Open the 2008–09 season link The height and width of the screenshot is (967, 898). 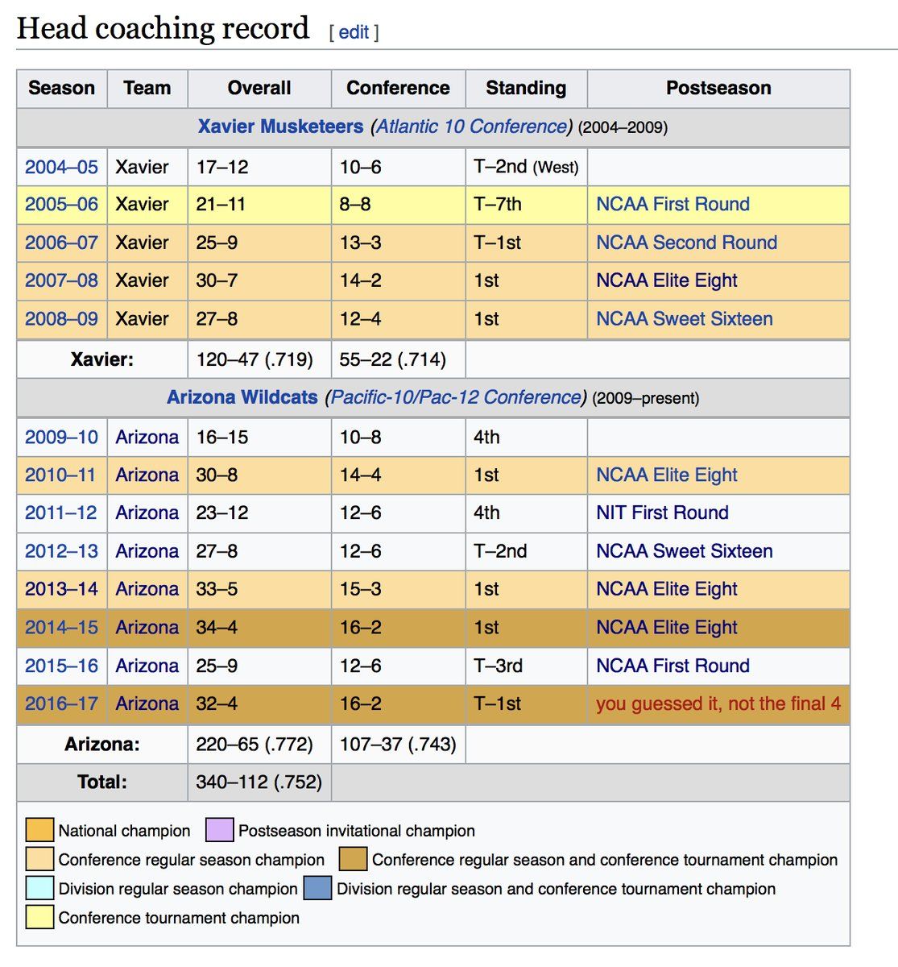[61, 318]
